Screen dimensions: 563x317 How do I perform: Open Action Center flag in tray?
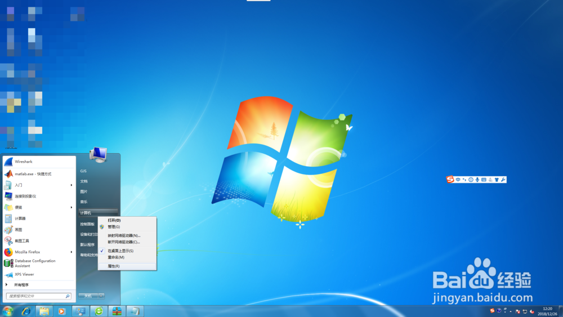coord(517,311)
